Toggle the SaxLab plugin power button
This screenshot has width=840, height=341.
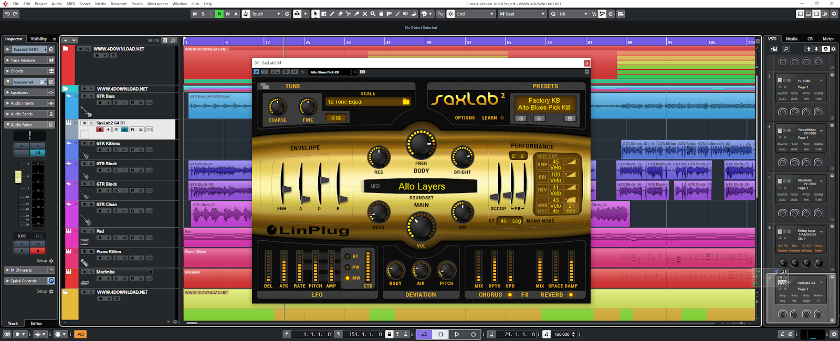(x=256, y=72)
